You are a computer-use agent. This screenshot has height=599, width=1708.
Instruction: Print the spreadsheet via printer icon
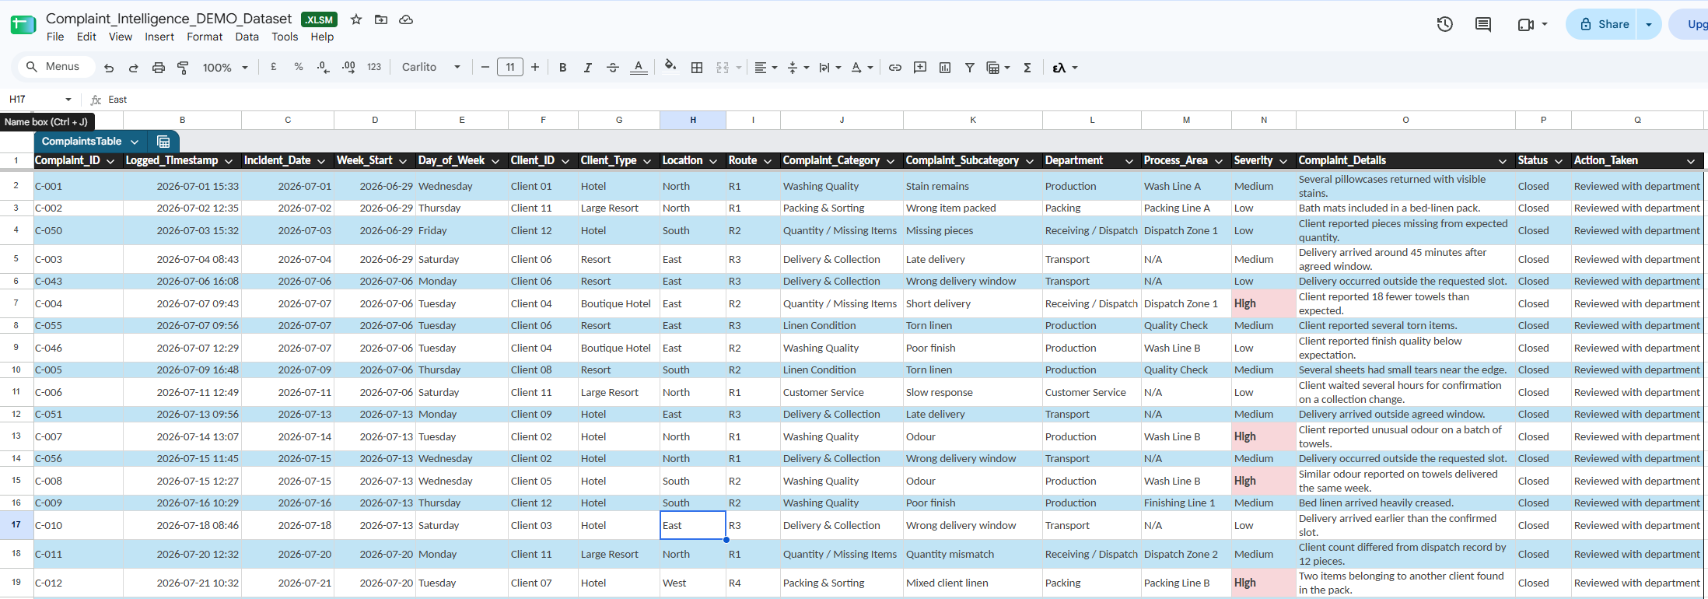click(x=159, y=68)
